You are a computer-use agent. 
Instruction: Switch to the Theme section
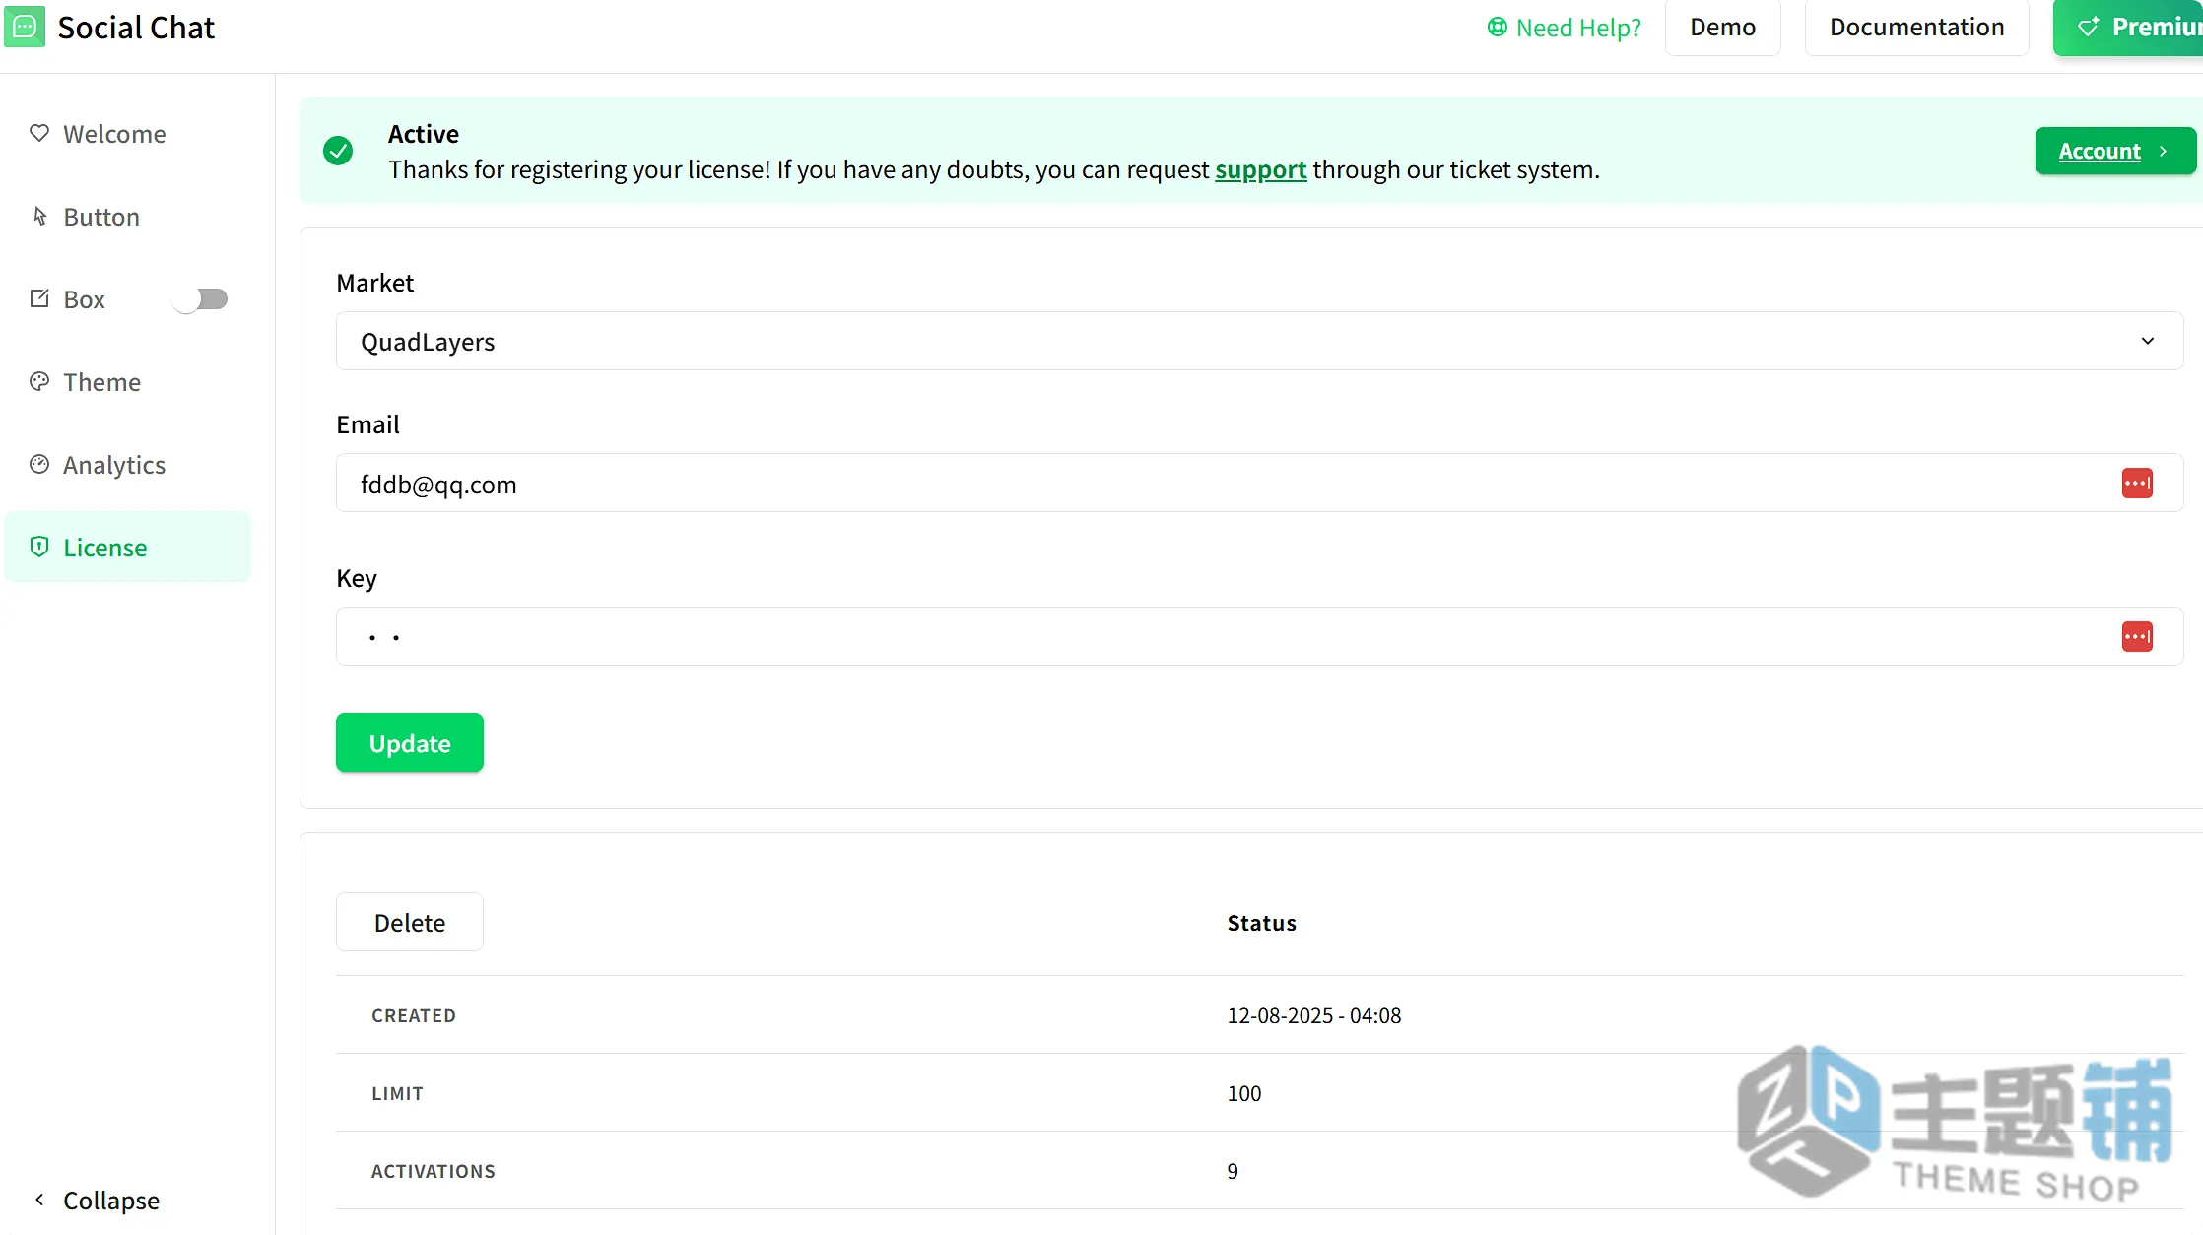(x=128, y=381)
